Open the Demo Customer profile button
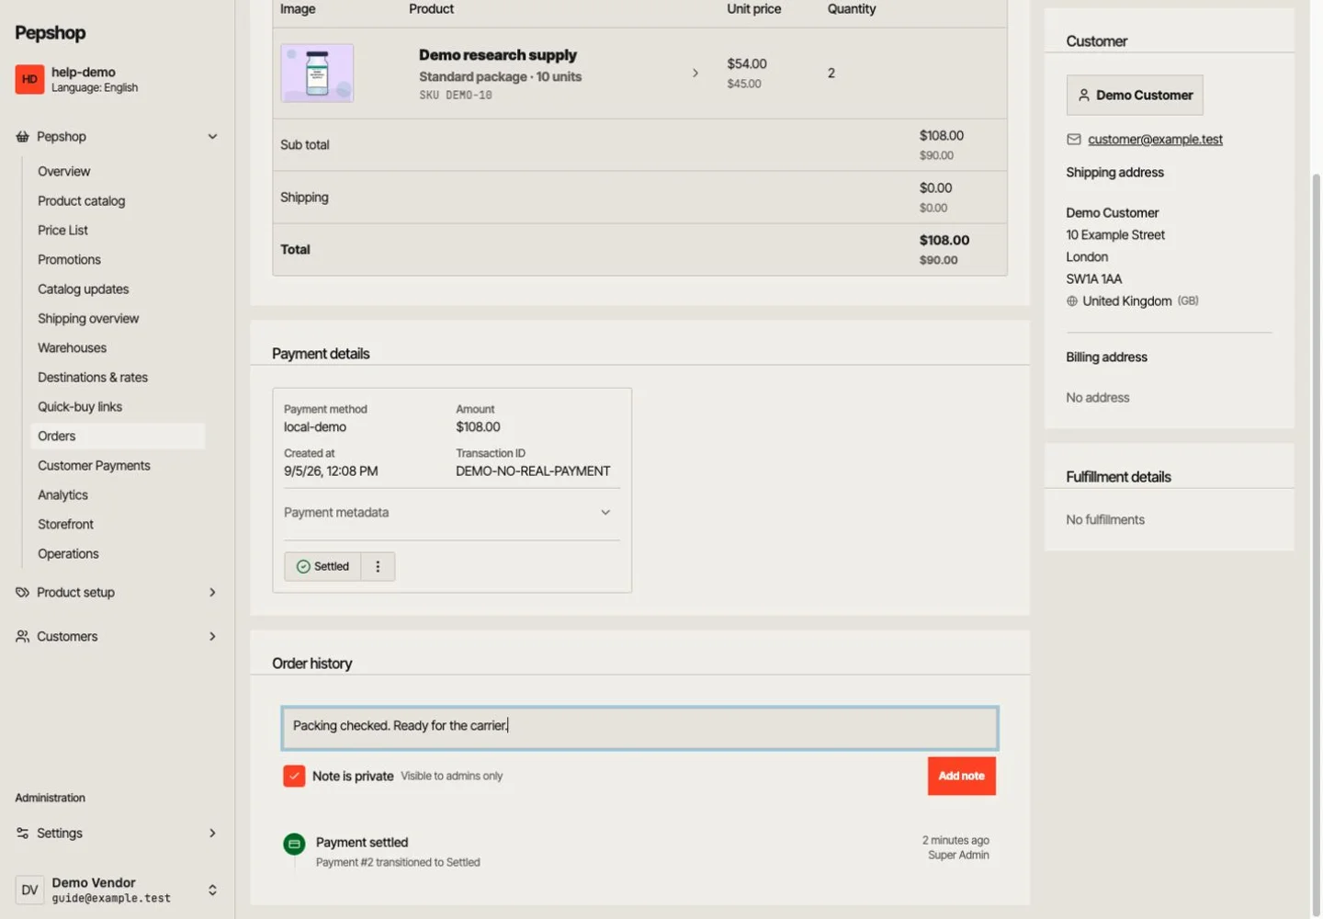 click(1135, 96)
